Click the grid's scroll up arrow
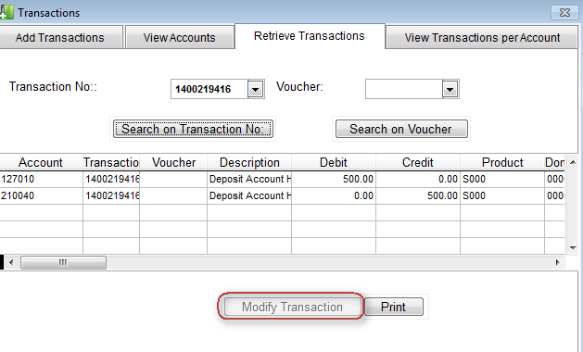Screen dimensions: 583x352 click(573, 162)
